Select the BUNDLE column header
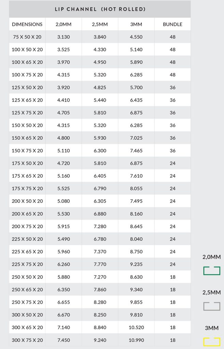Viewport: 224px width, 349px height. point(172,24)
